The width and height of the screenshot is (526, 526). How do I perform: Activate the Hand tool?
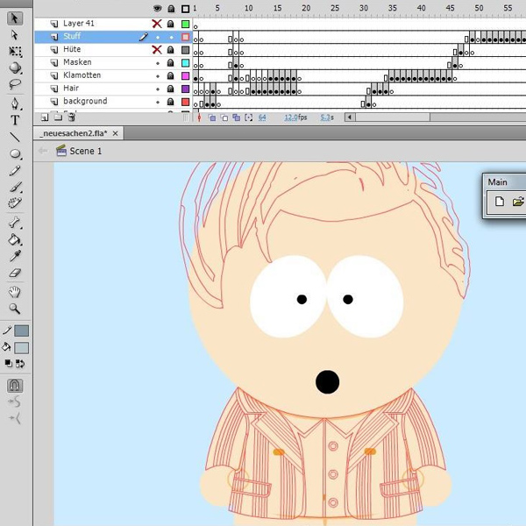15,292
